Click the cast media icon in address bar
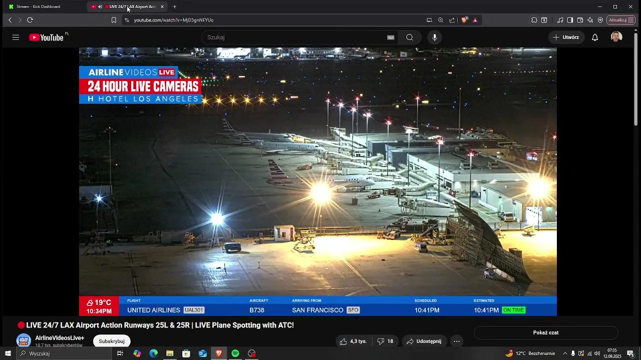The image size is (641, 360). click(429, 20)
